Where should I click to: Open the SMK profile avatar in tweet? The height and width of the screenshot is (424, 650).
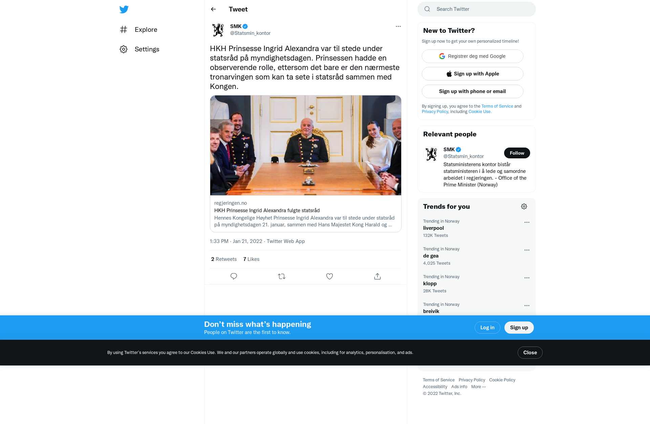(218, 30)
